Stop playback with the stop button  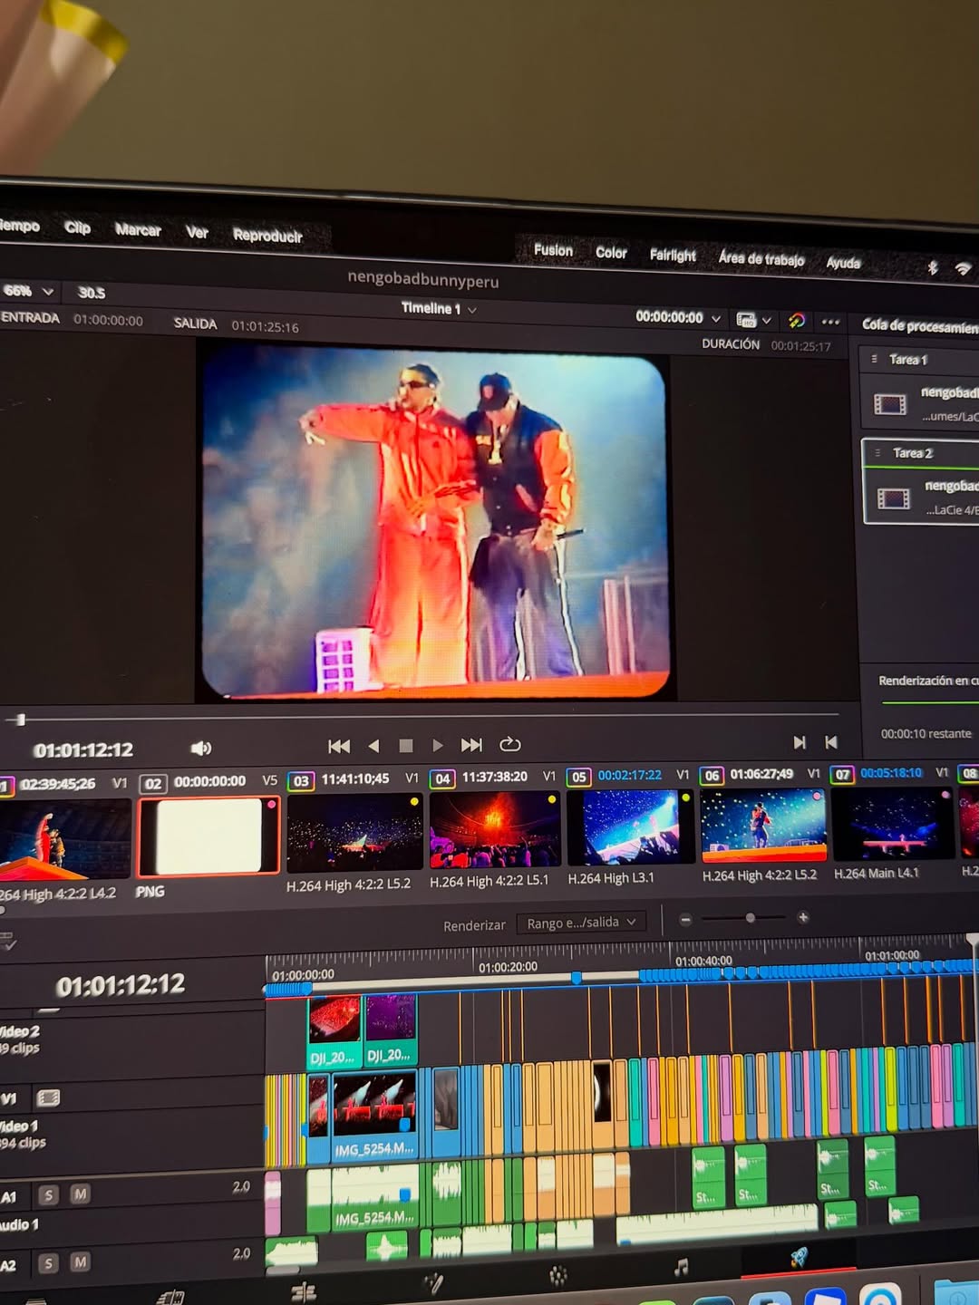point(406,746)
